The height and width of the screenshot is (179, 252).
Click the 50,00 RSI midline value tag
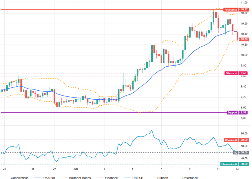244,152
